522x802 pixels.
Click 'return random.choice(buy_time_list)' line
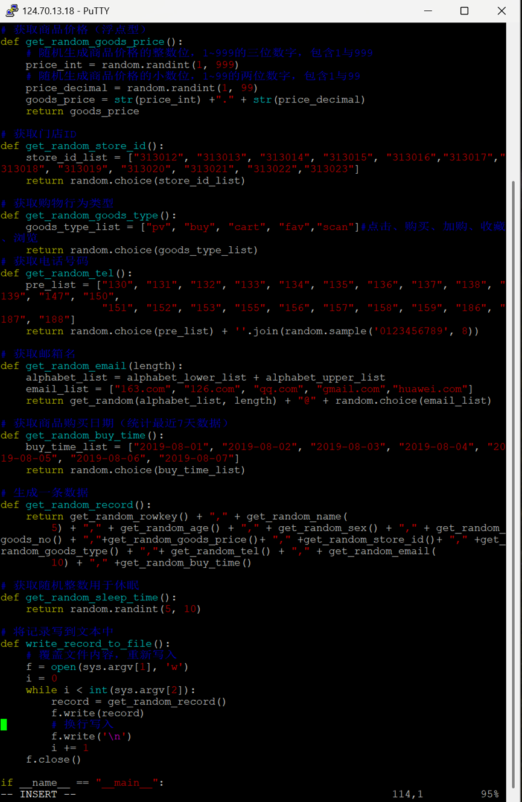click(136, 470)
